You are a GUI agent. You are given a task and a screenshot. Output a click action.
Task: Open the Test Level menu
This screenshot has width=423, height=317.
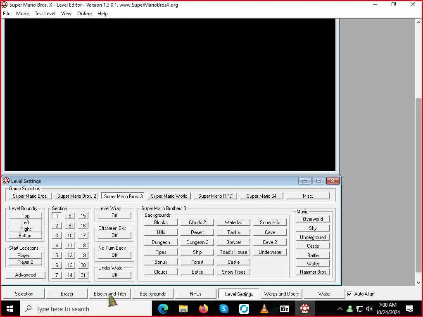[45, 14]
